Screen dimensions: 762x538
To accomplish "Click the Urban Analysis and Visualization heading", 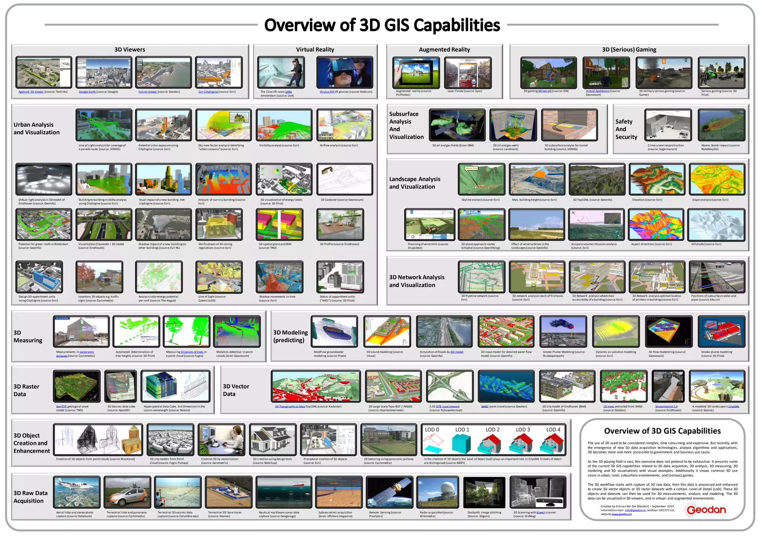I will (x=36, y=128).
